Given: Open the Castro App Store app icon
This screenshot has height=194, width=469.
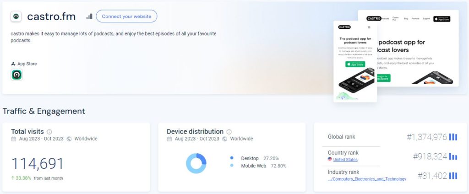Looking at the screenshot, I should [x=16, y=75].
